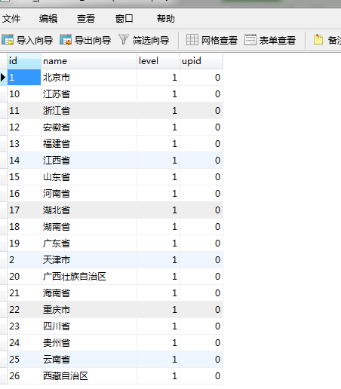Open the 窗口 menu

coord(124,19)
